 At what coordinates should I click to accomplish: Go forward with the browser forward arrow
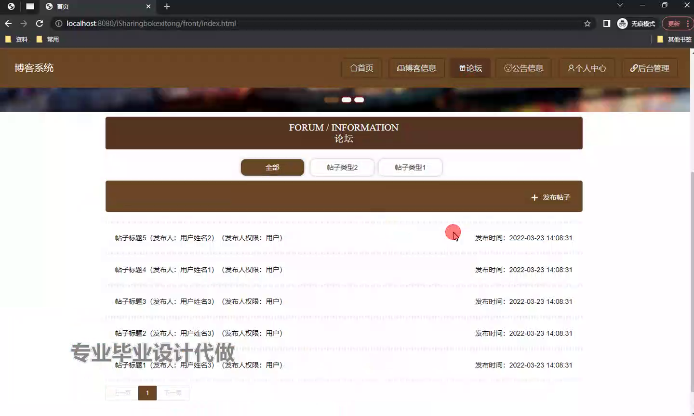[x=24, y=23]
